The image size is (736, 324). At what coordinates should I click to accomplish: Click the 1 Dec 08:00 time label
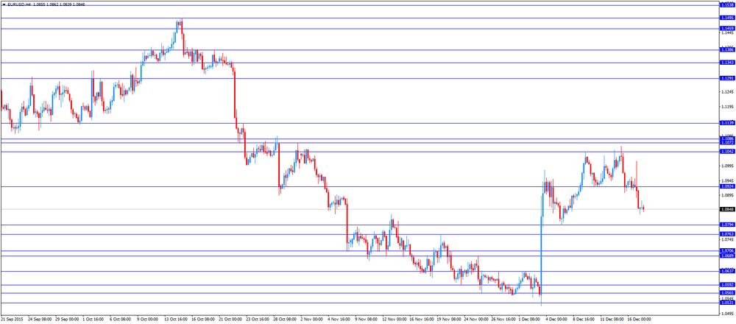coord(530,319)
